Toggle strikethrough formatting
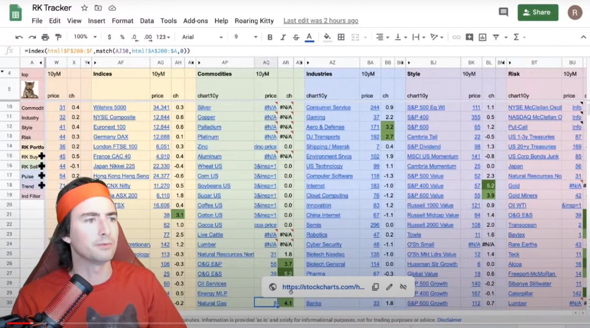 click(296, 37)
